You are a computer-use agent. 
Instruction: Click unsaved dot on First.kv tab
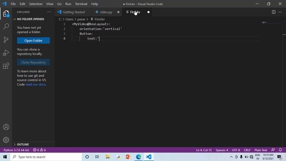coord(148,12)
